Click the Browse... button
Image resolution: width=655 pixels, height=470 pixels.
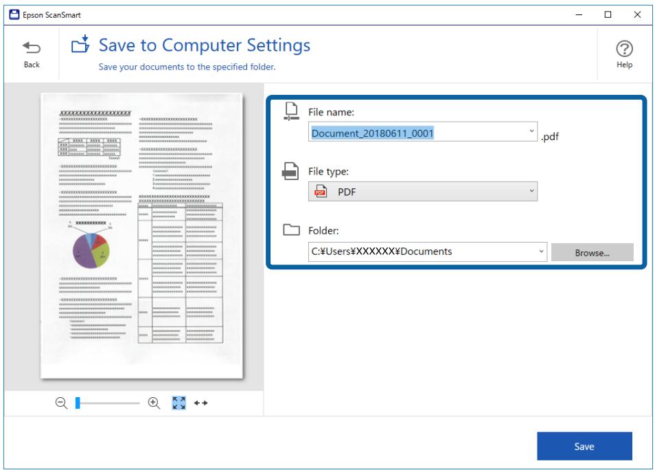593,253
